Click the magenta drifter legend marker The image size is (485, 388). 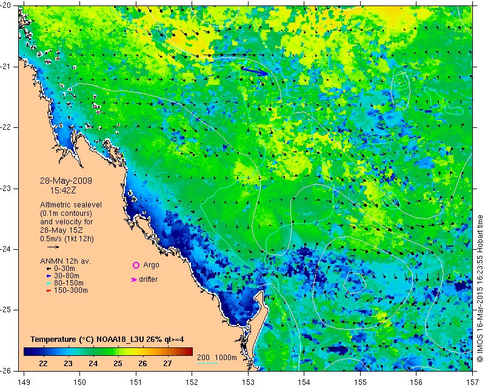(x=134, y=279)
